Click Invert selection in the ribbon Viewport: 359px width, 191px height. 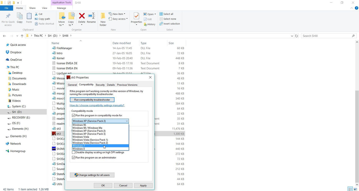(x=170, y=24)
